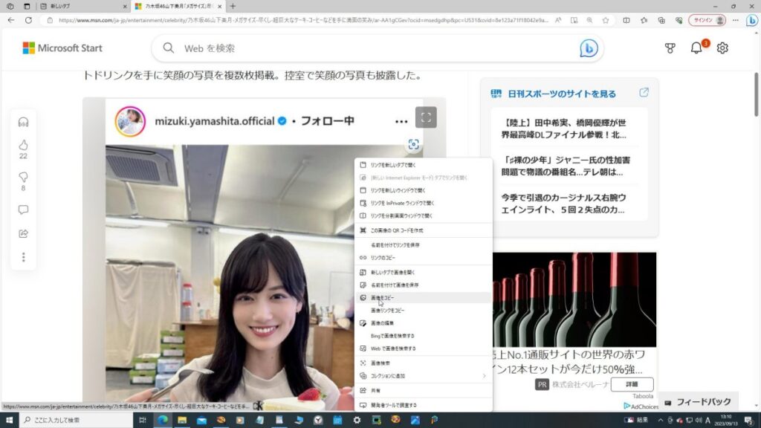Open 日刊スポーツ site external link icon
The image size is (761, 428).
point(644,93)
